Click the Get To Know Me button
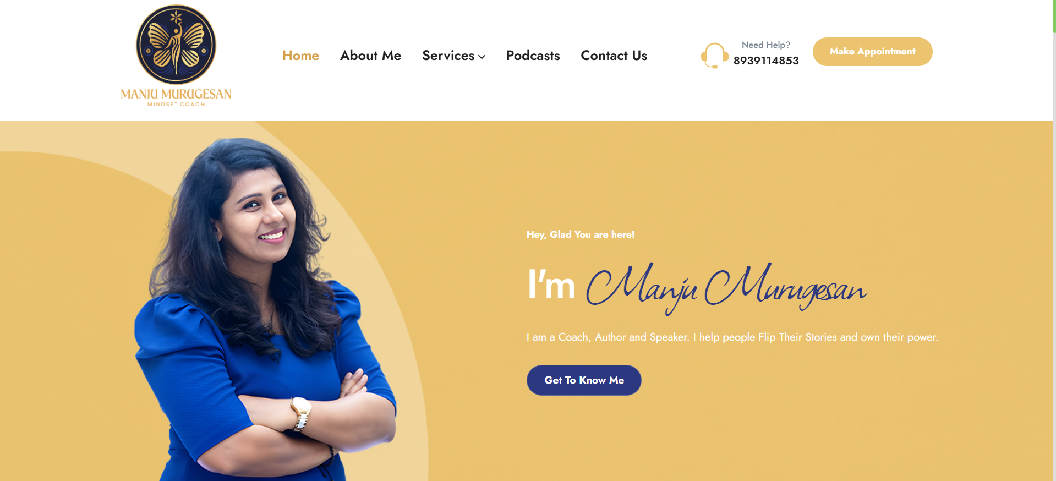The image size is (1056, 481). point(584,380)
